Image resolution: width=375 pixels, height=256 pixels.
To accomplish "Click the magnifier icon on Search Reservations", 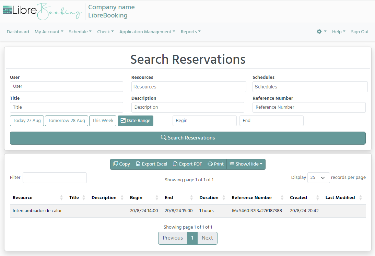I will pos(163,137).
